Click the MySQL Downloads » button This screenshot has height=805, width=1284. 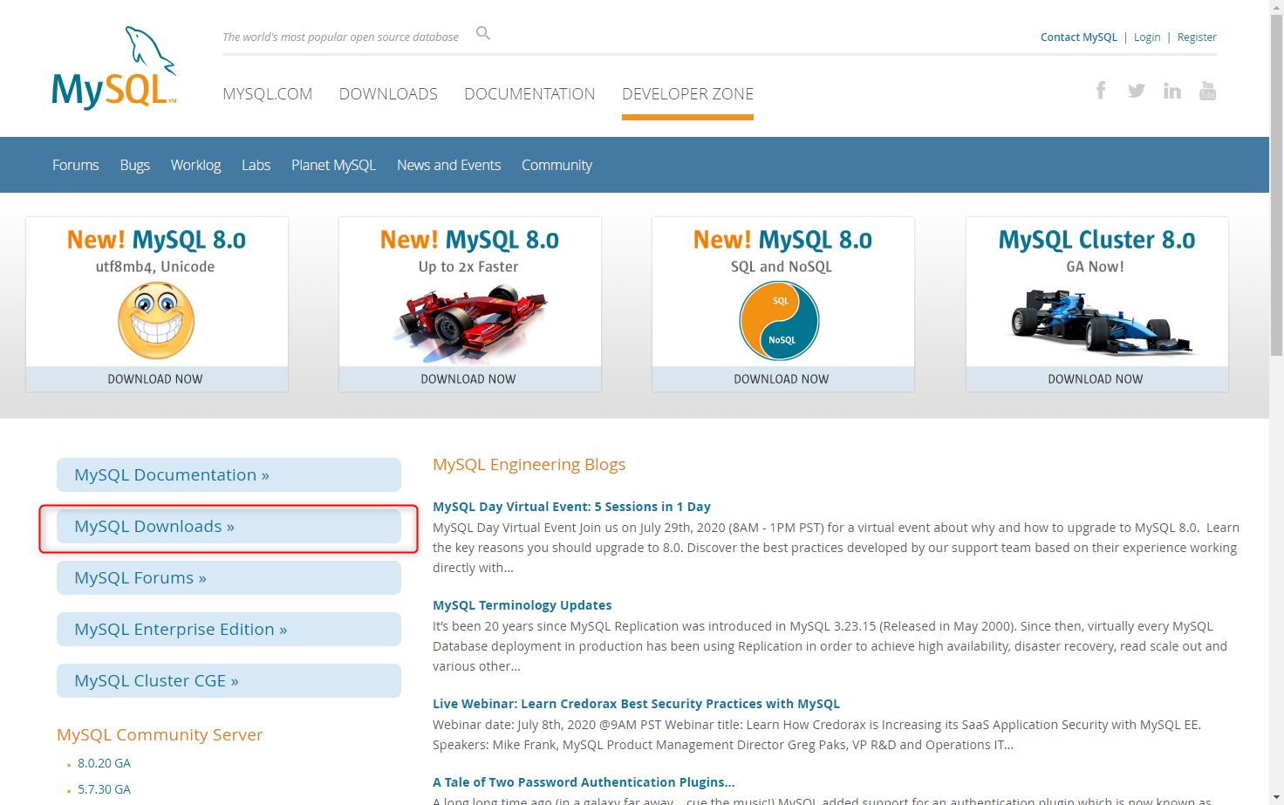pos(229,527)
